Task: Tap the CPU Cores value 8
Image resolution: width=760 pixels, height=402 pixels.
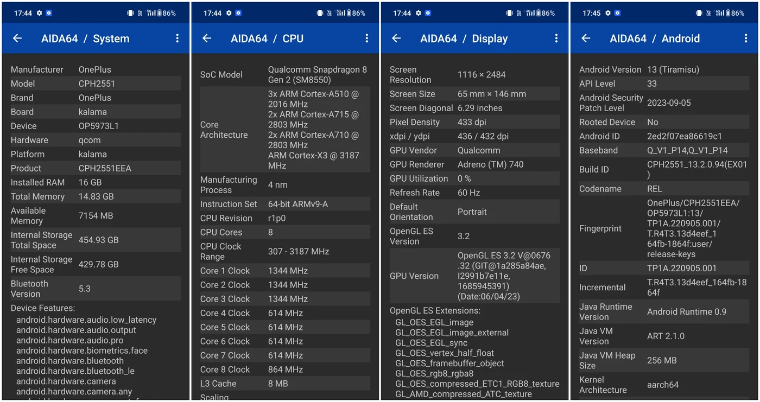Action: 271,232
